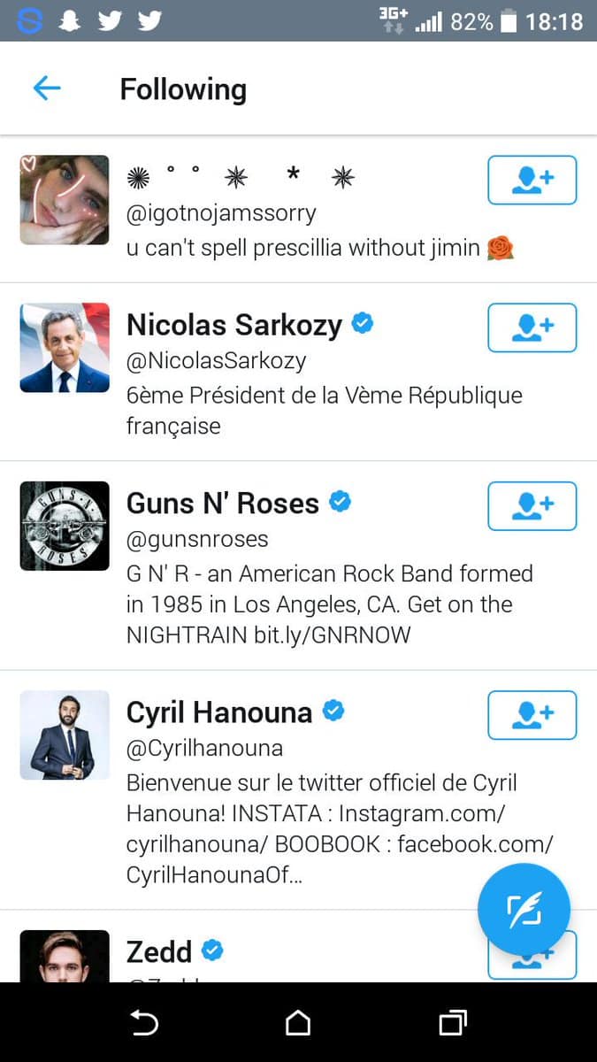Toggle follow for Guns N' Roses
This screenshot has width=597, height=1062.
pos(532,505)
